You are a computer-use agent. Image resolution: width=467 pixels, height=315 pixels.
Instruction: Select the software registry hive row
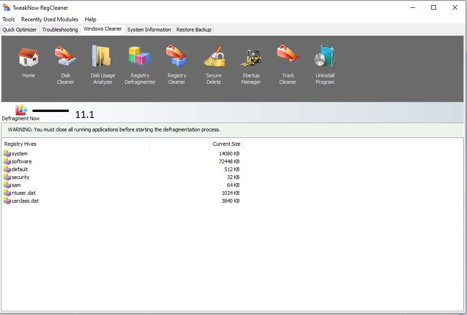pyautogui.click(x=122, y=161)
